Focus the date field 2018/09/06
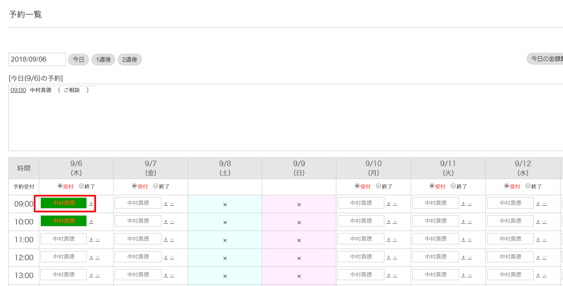Viewport: 563px width, 286px height. click(x=37, y=60)
